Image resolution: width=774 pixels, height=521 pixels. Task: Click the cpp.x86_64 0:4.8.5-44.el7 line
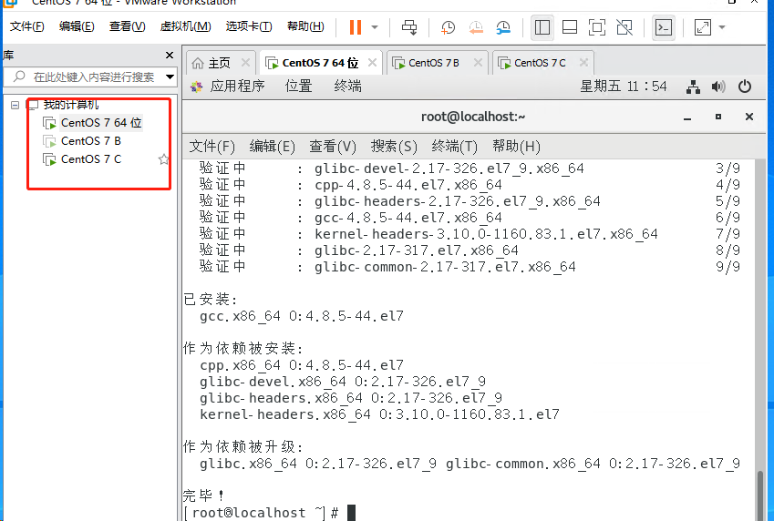[302, 365]
